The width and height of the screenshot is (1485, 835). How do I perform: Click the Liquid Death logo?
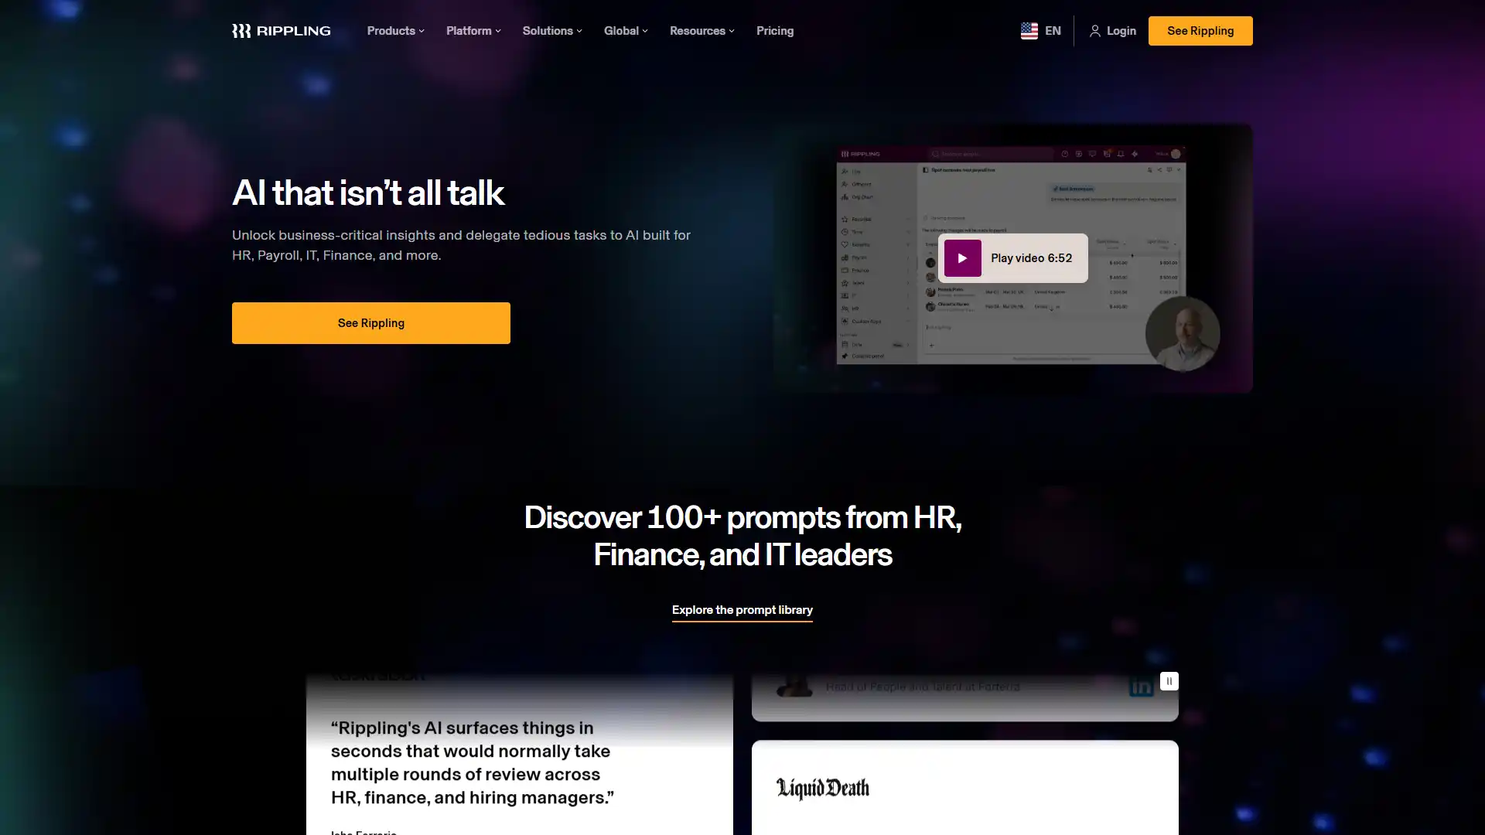point(823,788)
